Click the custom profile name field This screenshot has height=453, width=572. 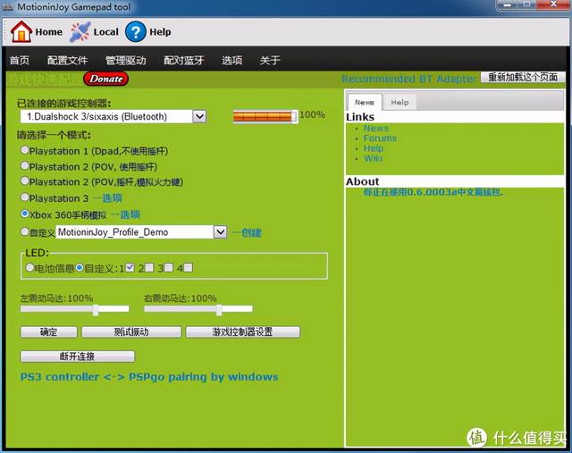pos(134,232)
